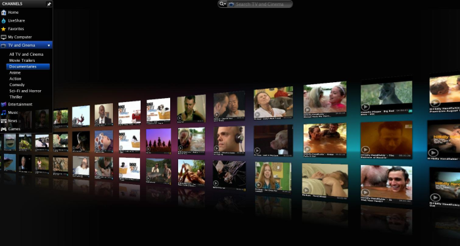460x246 pixels.
Task: Open the My Computer monitor icon
Action: 3,37
